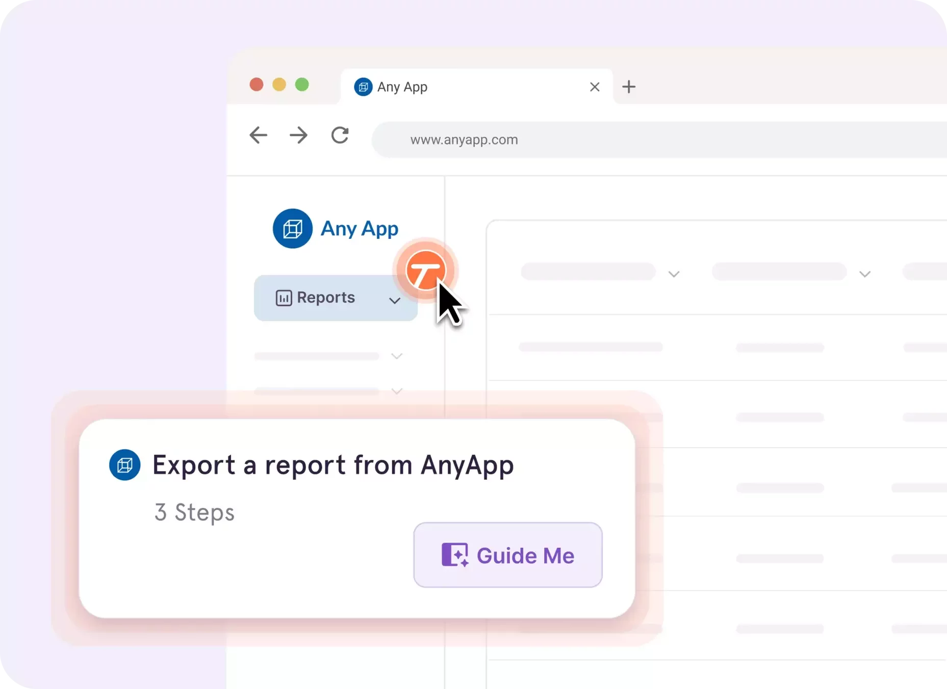Click the Reports bar chart icon
The height and width of the screenshot is (689, 947).
(284, 298)
